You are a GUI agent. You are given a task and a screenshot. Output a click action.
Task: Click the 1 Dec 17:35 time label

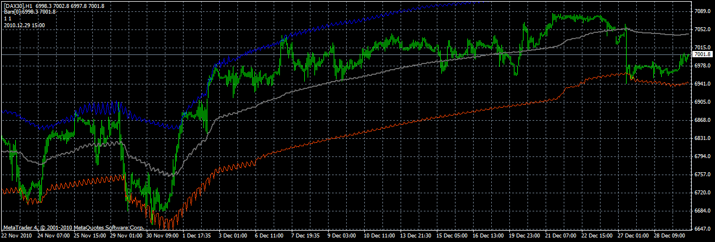pos(198,235)
